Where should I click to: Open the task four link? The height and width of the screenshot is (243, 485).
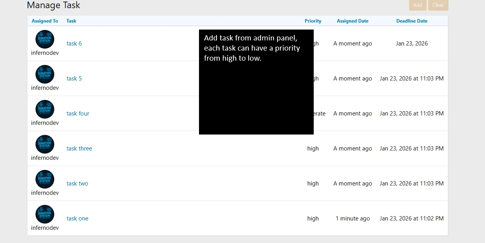pos(78,114)
